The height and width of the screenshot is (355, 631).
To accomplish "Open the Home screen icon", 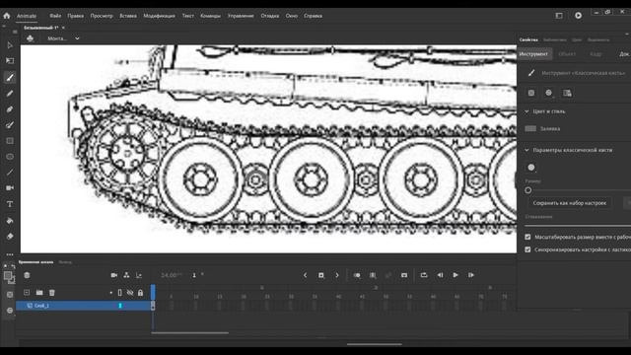I will click(x=7, y=16).
